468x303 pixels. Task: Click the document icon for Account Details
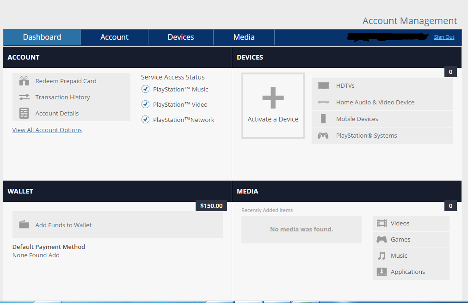point(24,113)
